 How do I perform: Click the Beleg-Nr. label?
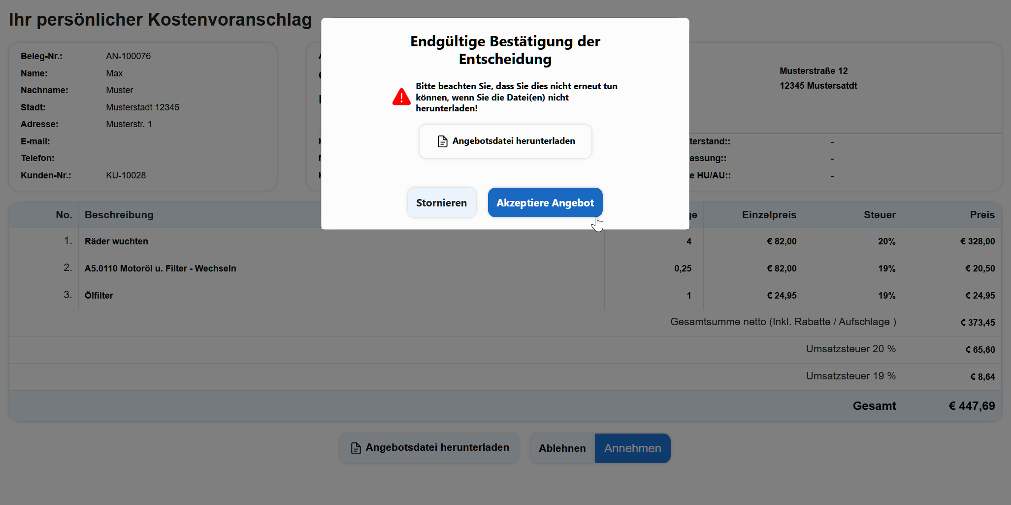point(41,56)
